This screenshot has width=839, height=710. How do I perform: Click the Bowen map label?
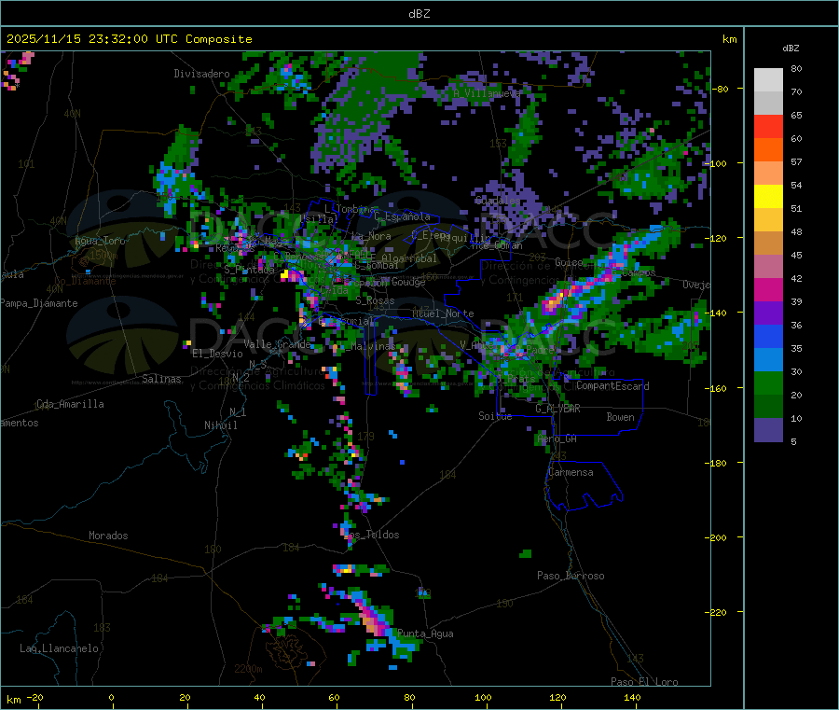[x=620, y=417]
